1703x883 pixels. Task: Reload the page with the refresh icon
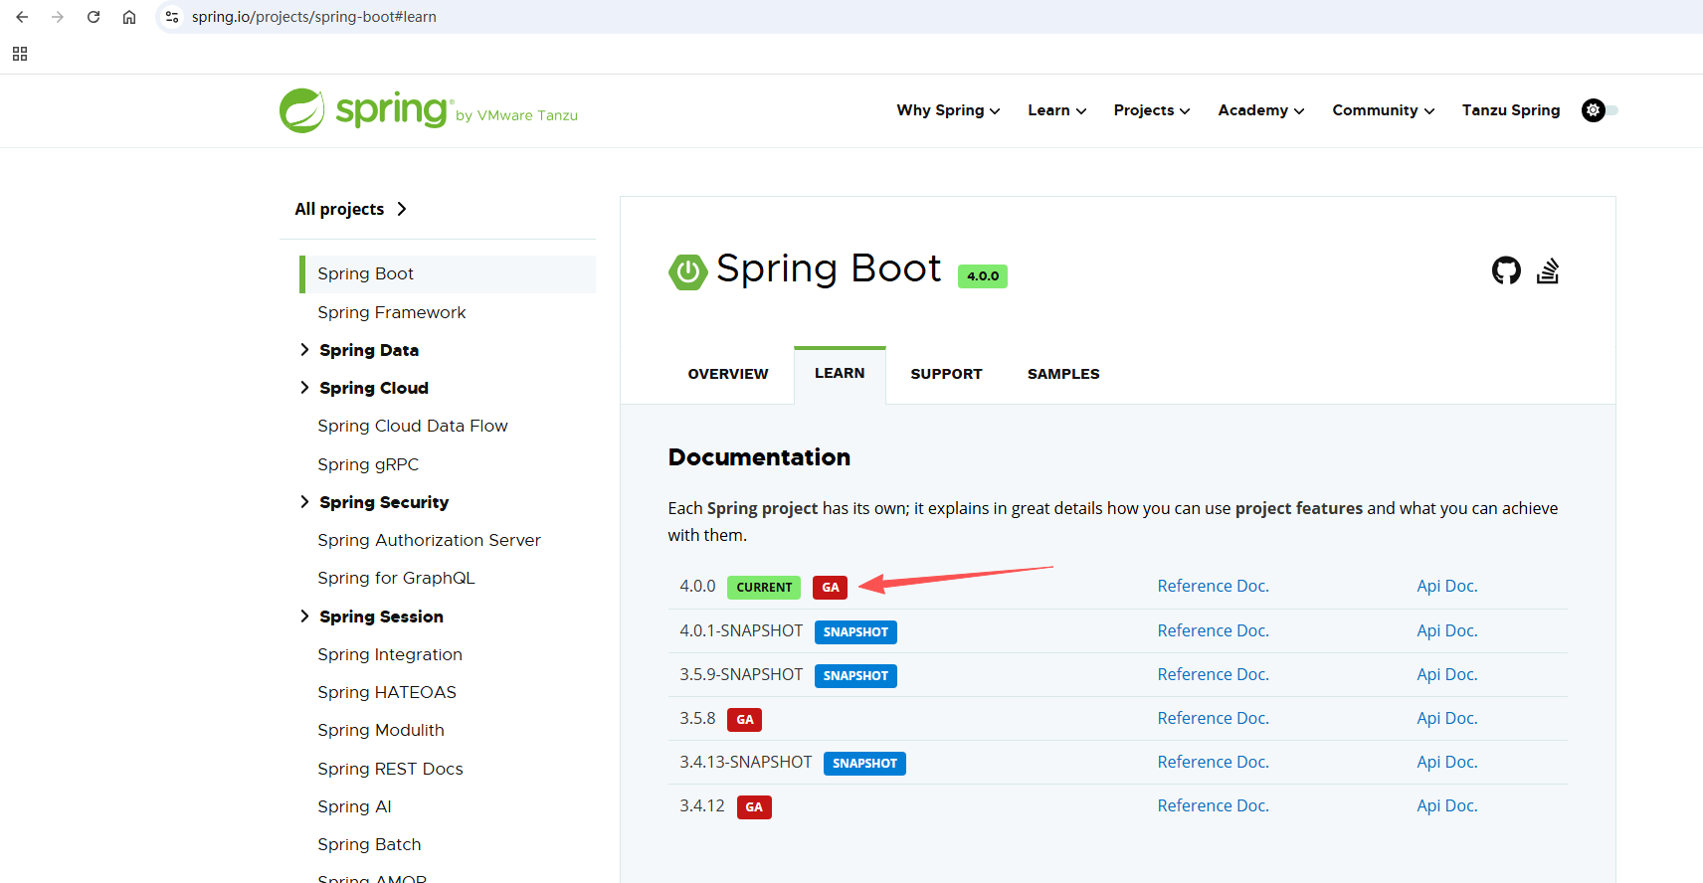94,17
